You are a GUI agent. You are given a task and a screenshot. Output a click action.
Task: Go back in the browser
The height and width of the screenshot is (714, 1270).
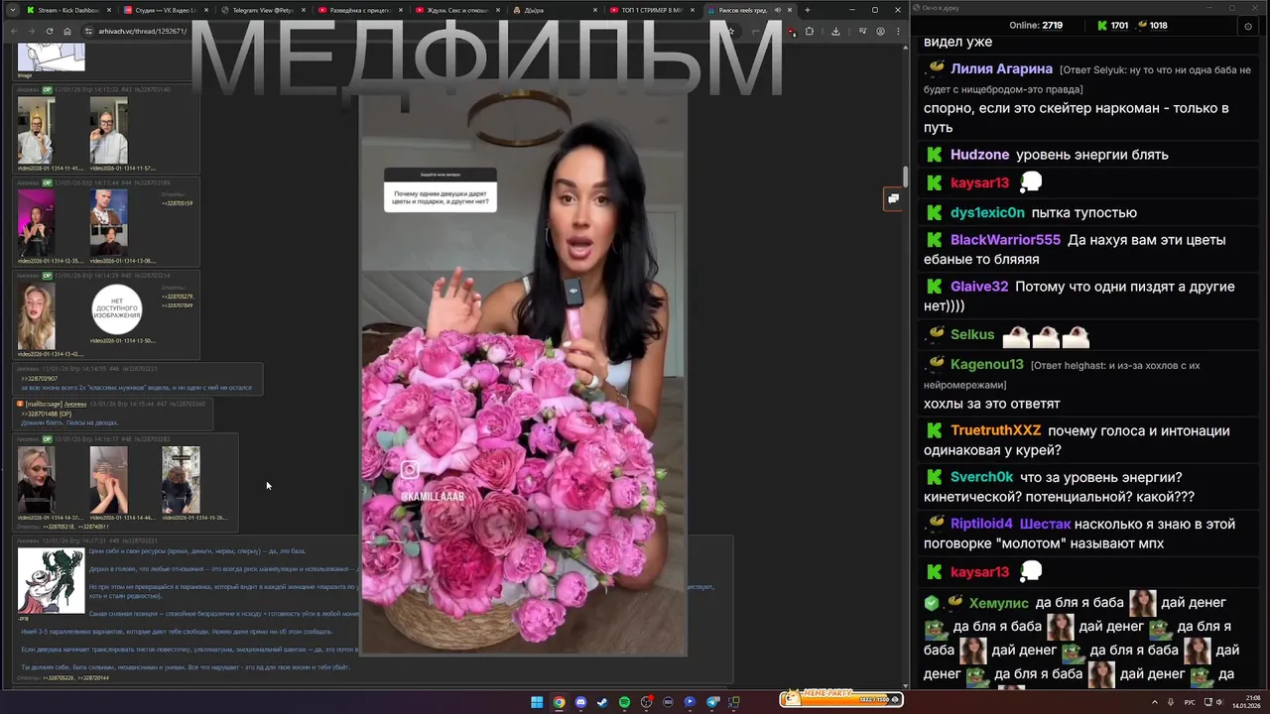(x=14, y=31)
